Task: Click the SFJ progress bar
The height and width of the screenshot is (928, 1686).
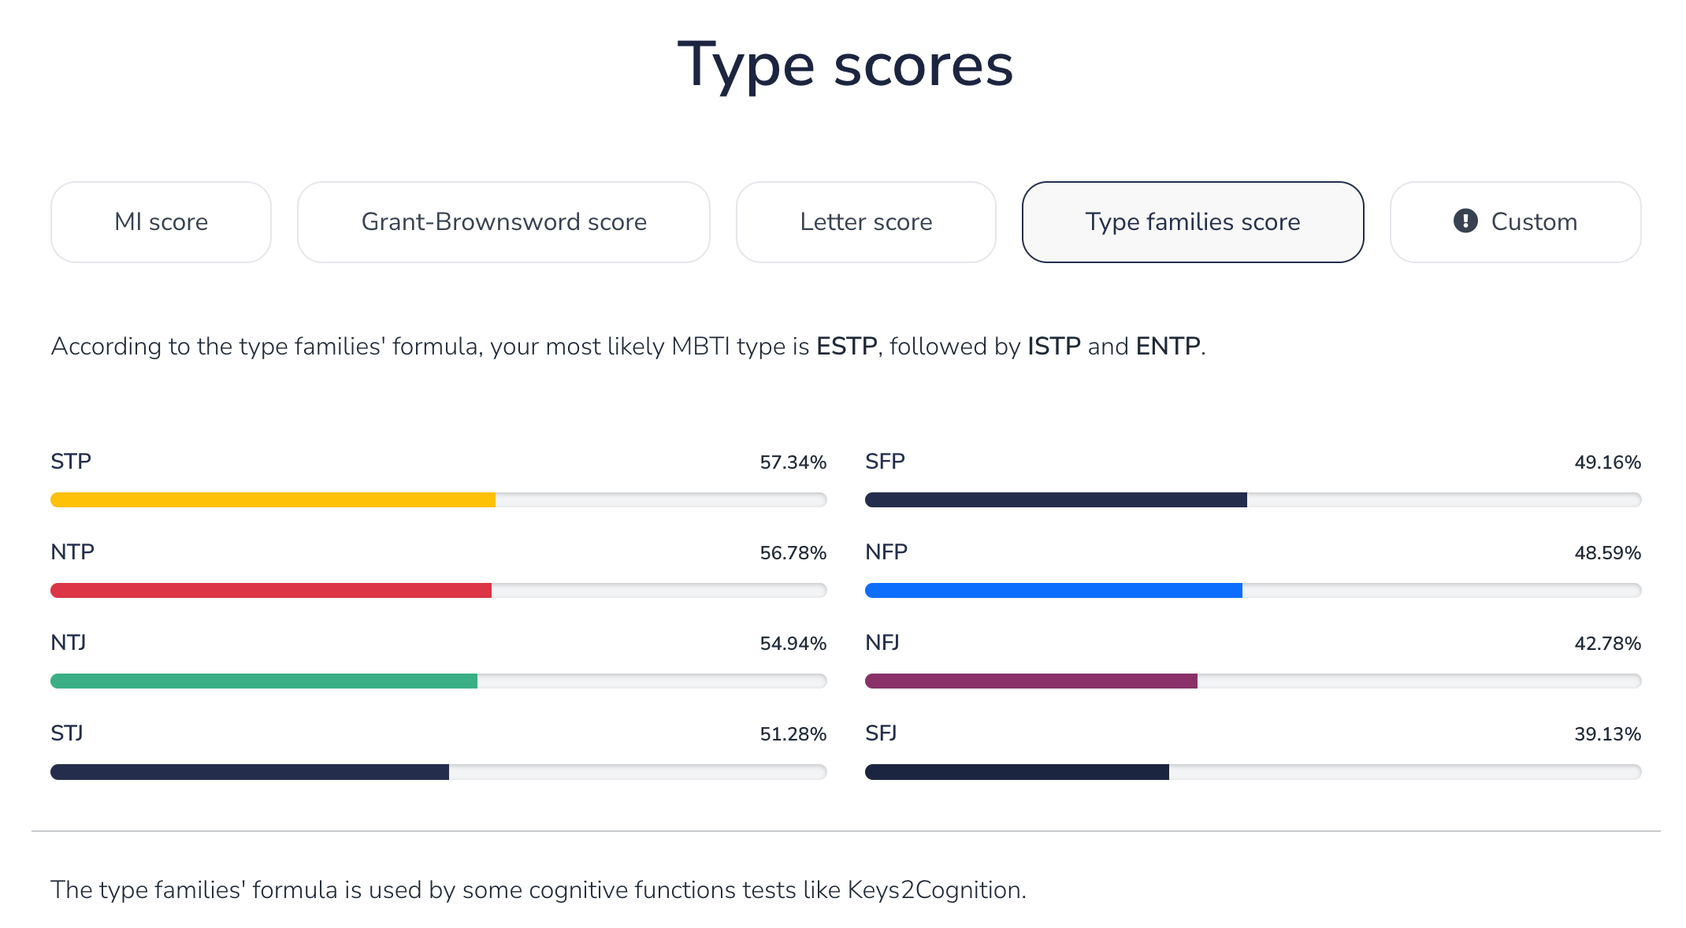Action: [x=1016, y=772]
